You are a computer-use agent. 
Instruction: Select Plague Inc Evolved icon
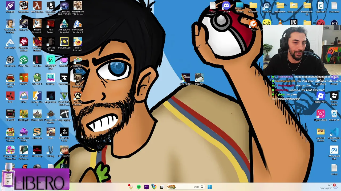[x=24, y=44]
